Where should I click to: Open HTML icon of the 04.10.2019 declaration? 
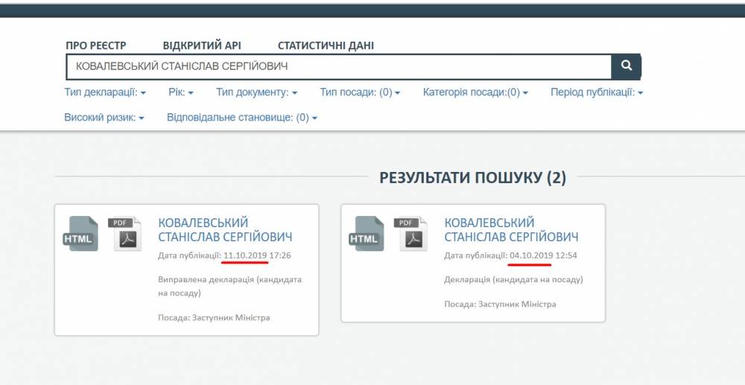[x=365, y=234]
